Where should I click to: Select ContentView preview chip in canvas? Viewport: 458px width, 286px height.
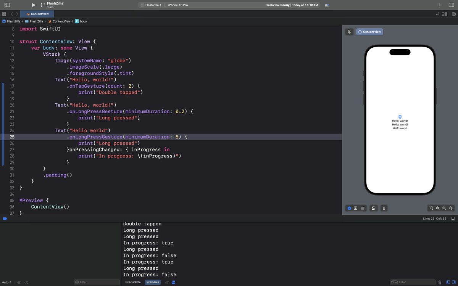[x=369, y=32]
